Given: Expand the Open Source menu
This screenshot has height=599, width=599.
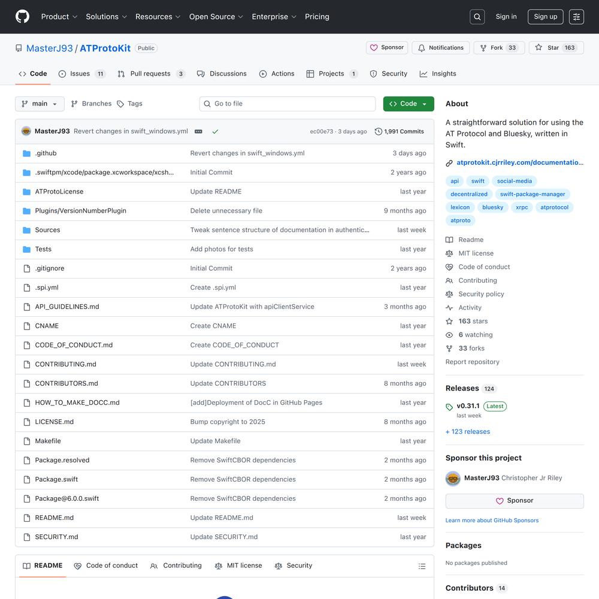Looking at the screenshot, I should [x=216, y=17].
